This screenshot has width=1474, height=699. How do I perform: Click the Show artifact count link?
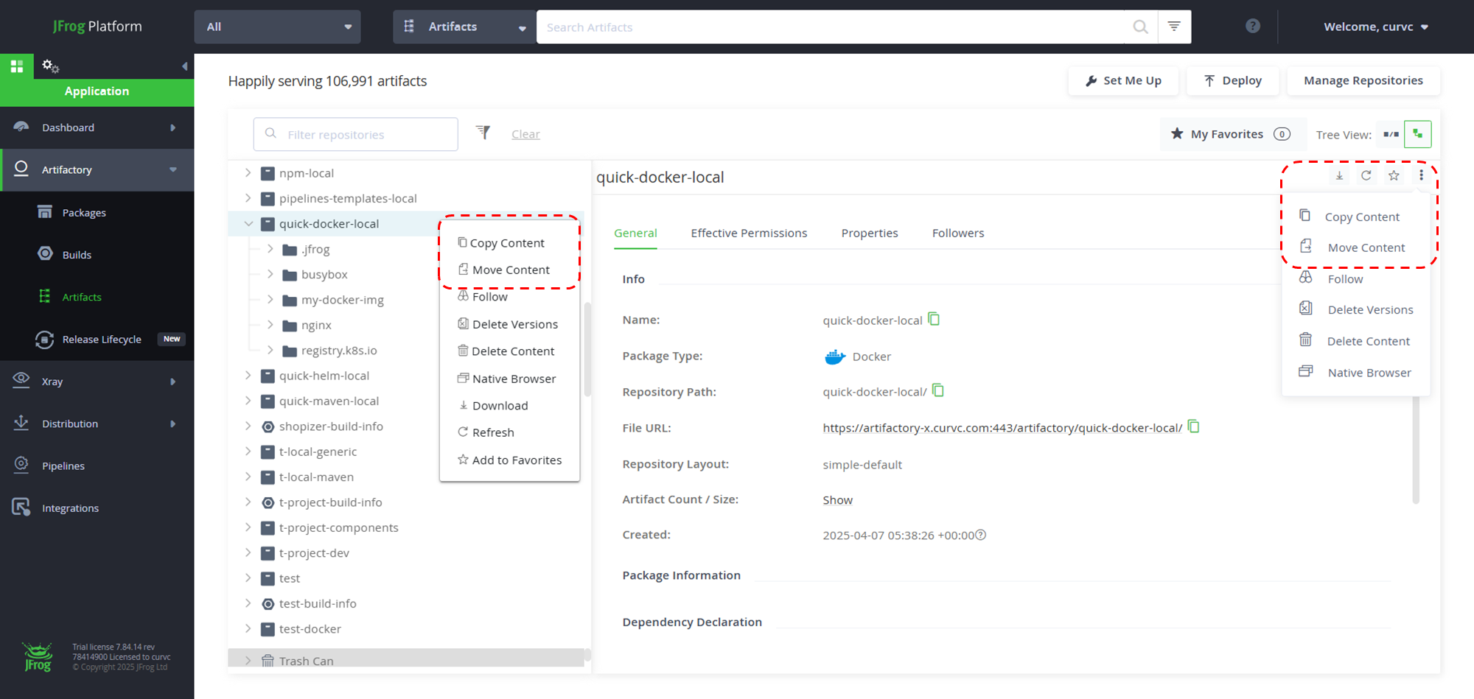[x=837, y=500]
